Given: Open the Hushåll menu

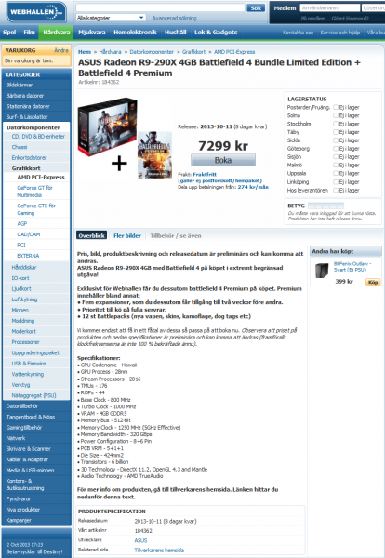Looking at the screenshot, I should (175, 33).
